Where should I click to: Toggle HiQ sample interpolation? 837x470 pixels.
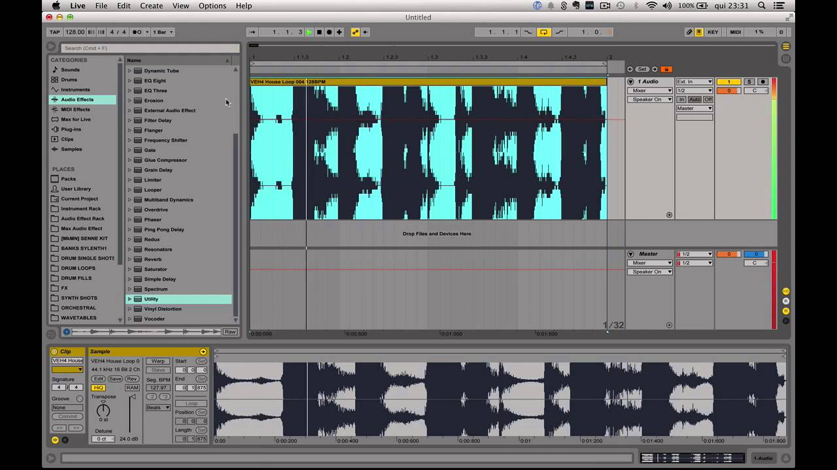[x=98, y=388]
